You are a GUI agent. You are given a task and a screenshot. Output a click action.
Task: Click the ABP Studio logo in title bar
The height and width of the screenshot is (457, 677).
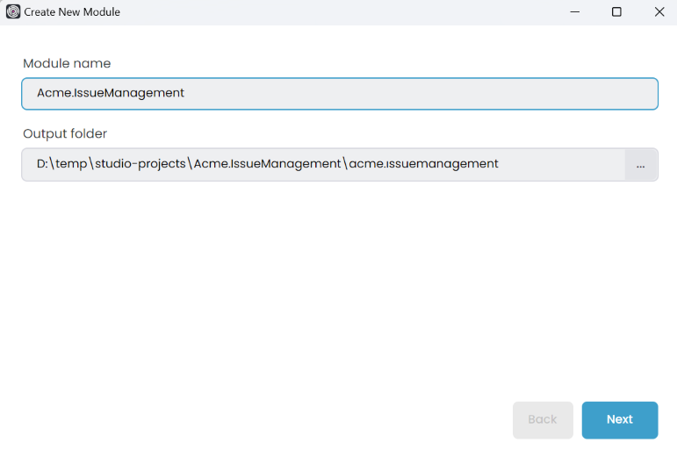(x=12, y=12)
